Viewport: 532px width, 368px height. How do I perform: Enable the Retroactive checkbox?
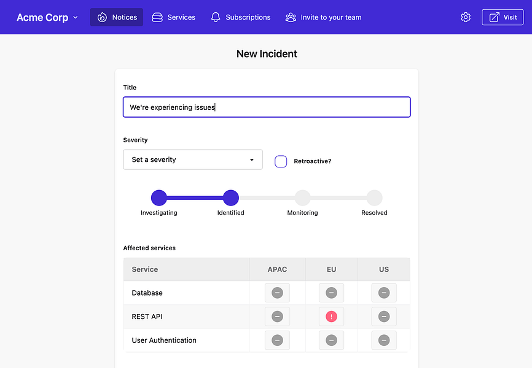[x=281, y=161]
